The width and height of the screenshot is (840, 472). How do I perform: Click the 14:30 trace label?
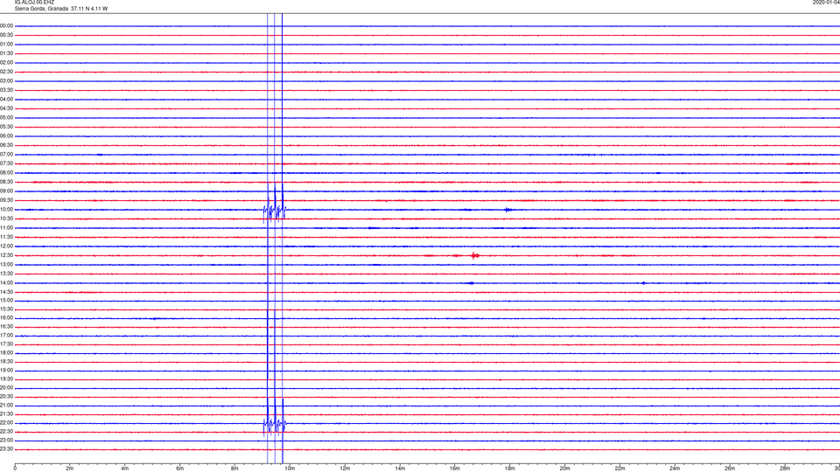click(x=6, y=292)
